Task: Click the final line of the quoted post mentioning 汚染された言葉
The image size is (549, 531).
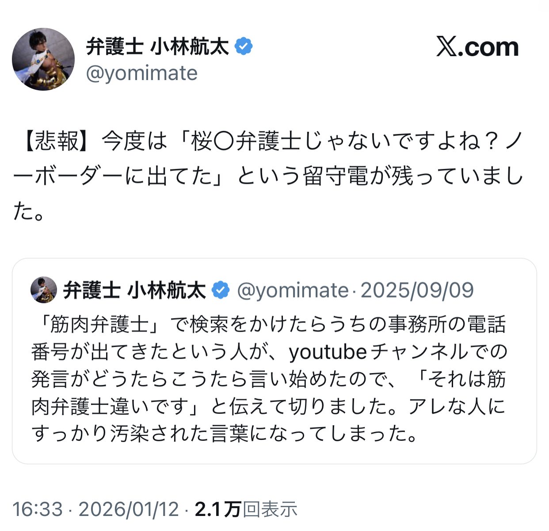Action: [225, 434]
